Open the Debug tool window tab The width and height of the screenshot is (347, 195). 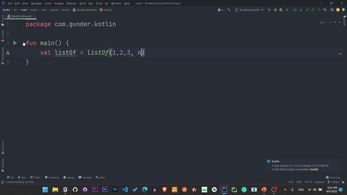(69, 177)
